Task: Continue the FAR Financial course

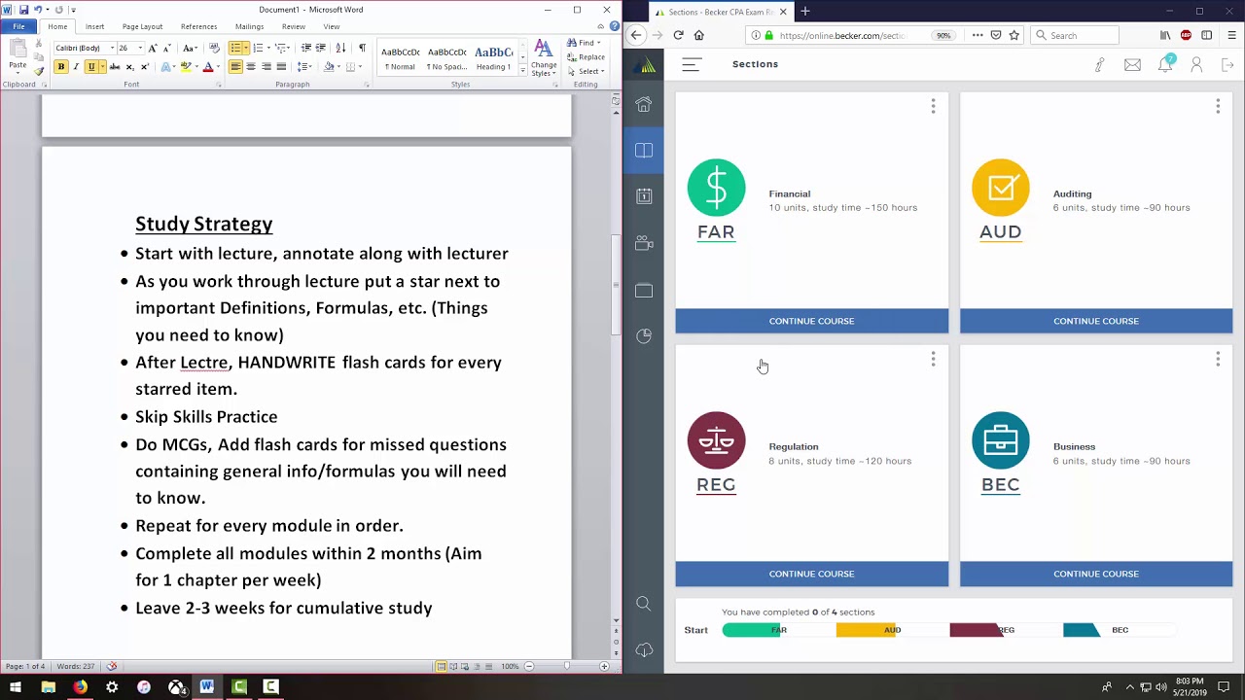Action: (x=811, y=321)
